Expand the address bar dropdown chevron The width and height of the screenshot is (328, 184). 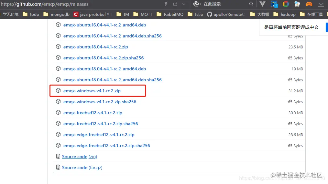(x=184, y=4)
